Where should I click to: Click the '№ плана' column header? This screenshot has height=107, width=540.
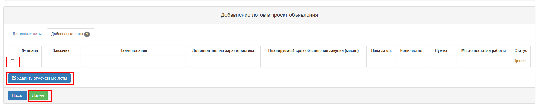[x=30, y=51]
